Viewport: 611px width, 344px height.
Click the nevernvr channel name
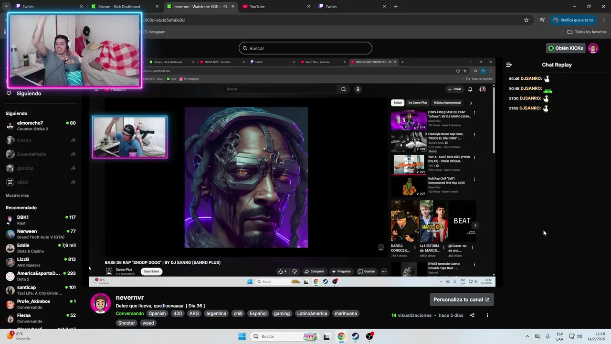(x=130, y=298)
